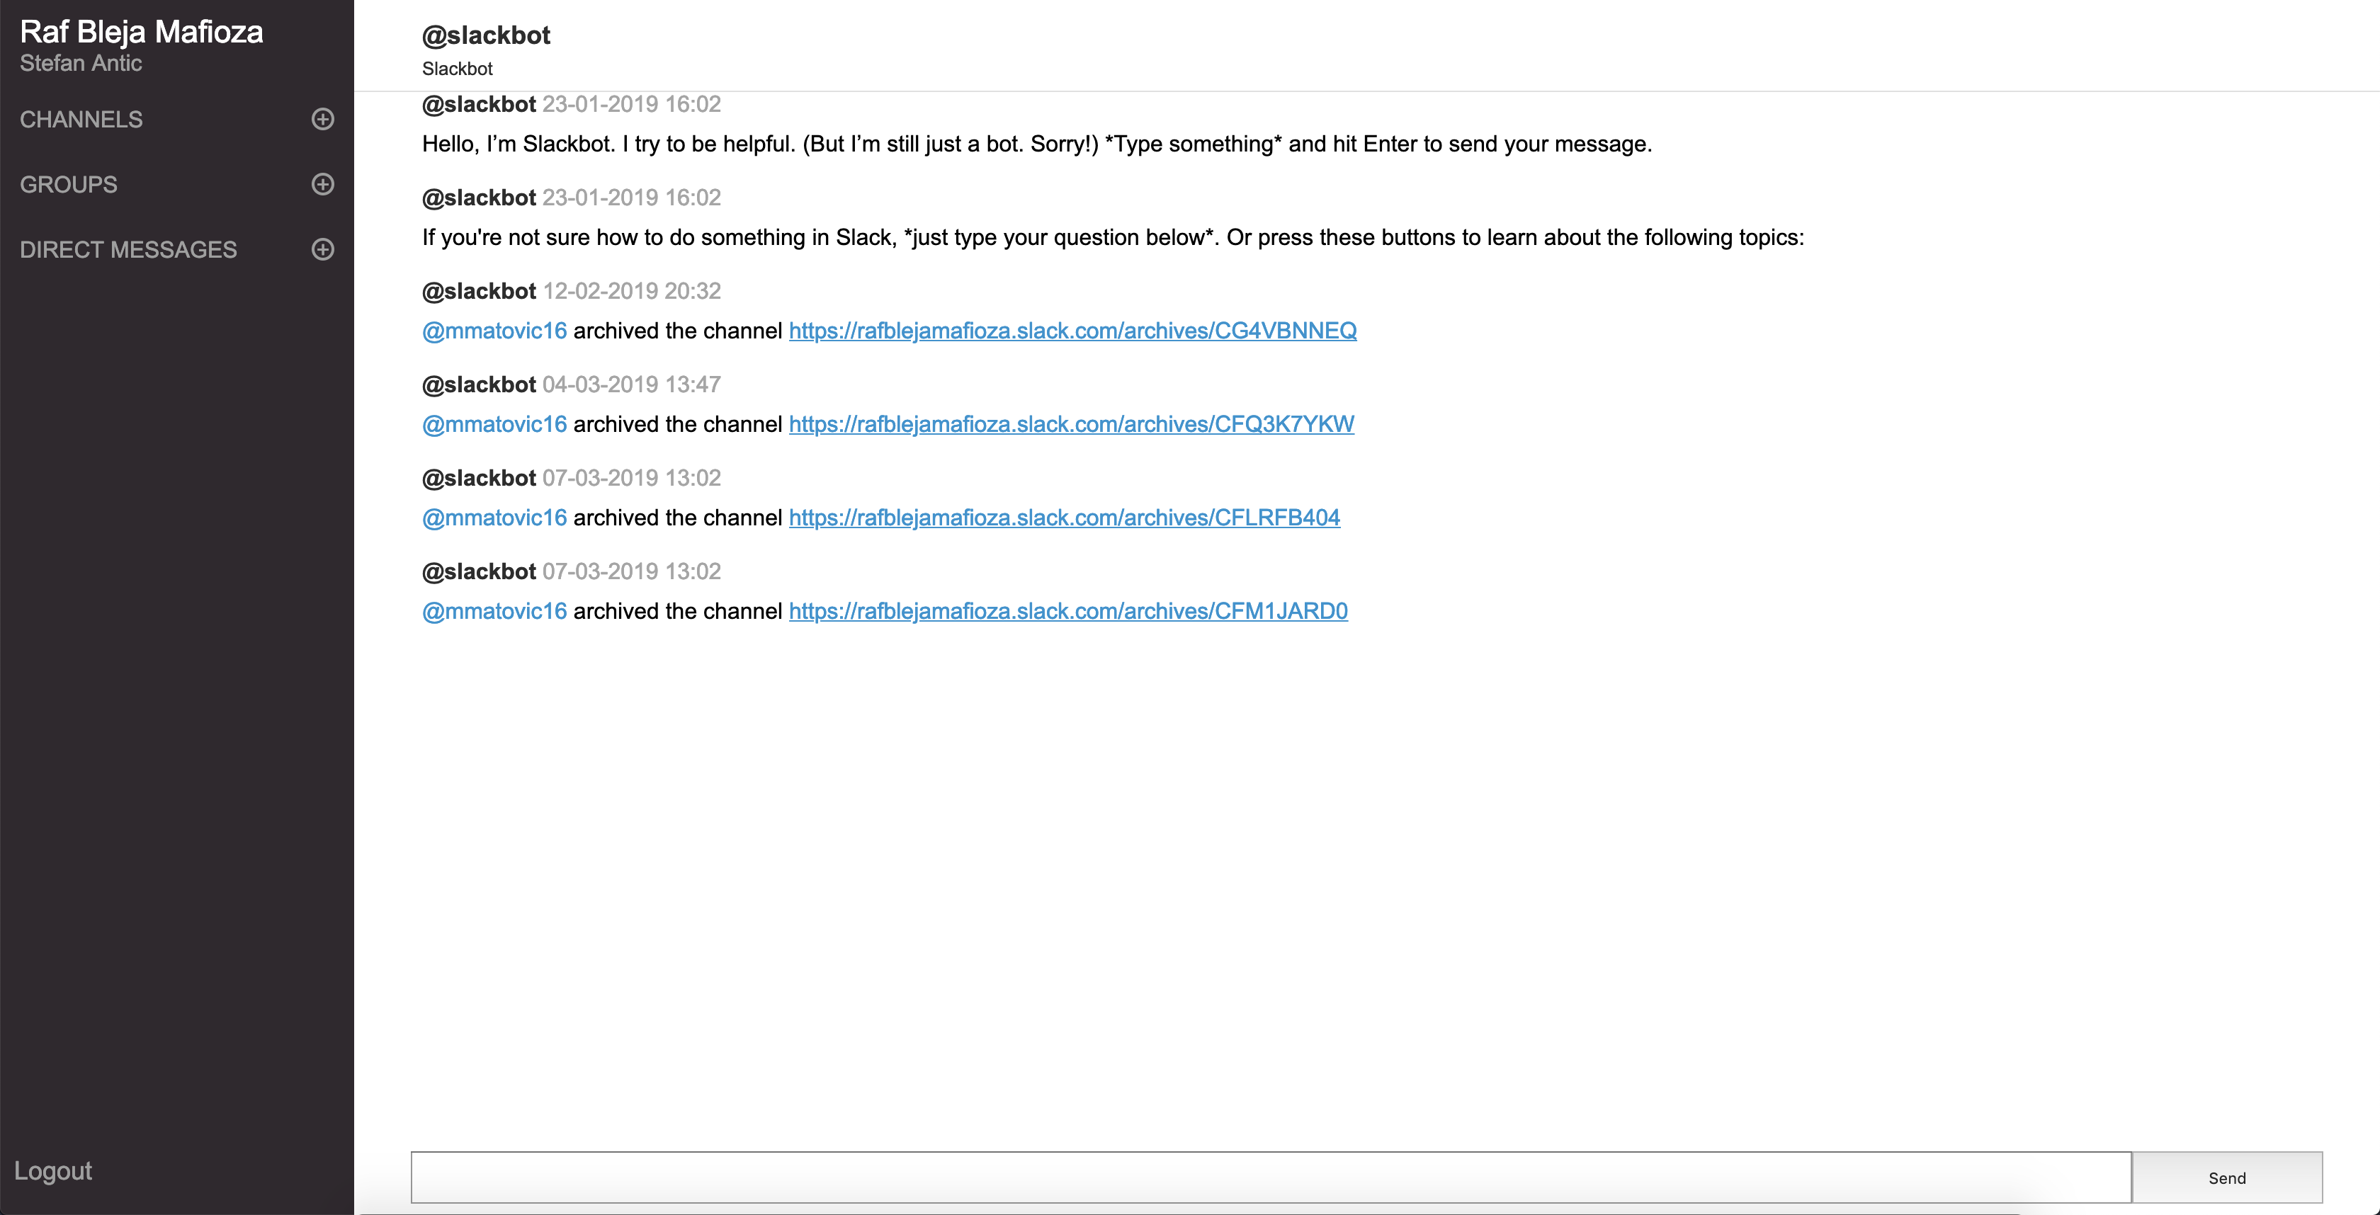This screenshot has width=2380, height=1215.
Task: Click the @slackbot conversation header title
Action: 486,35
